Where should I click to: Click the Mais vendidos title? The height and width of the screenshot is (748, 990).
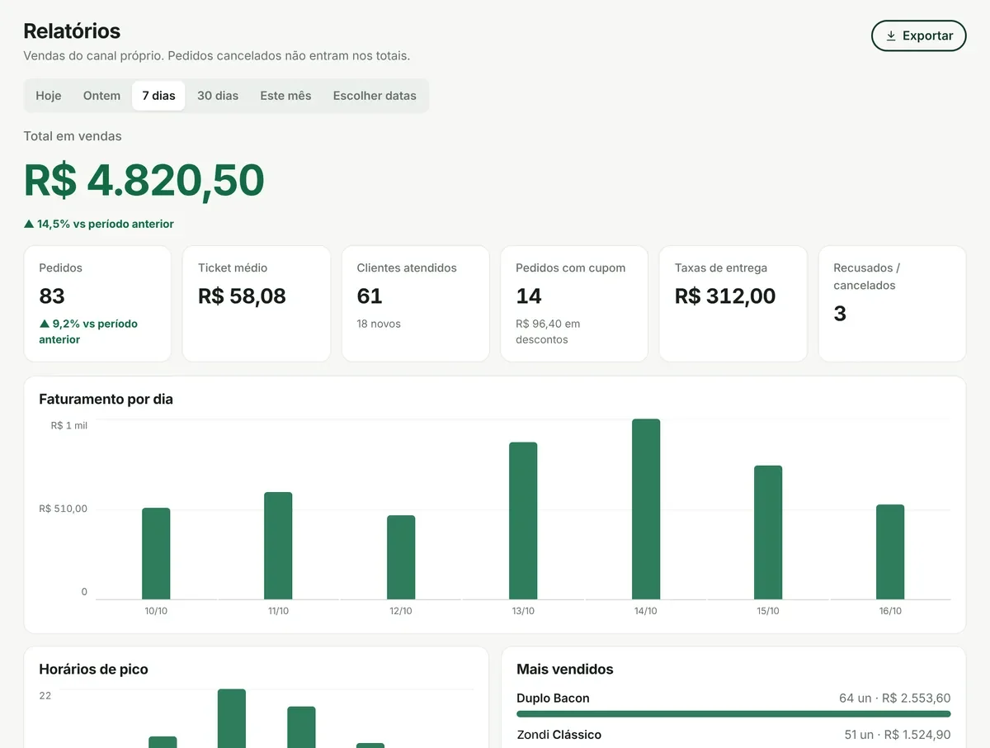coord(565,669)
